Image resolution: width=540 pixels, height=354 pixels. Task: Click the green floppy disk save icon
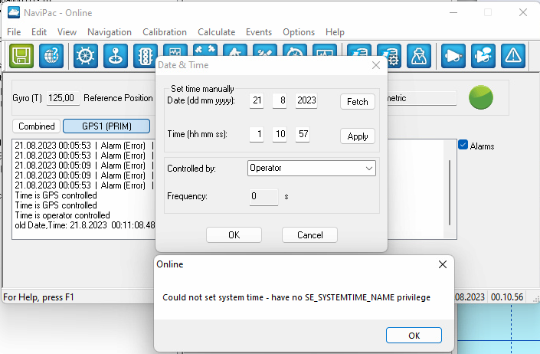pyautogui.click(x=21, y=56)
